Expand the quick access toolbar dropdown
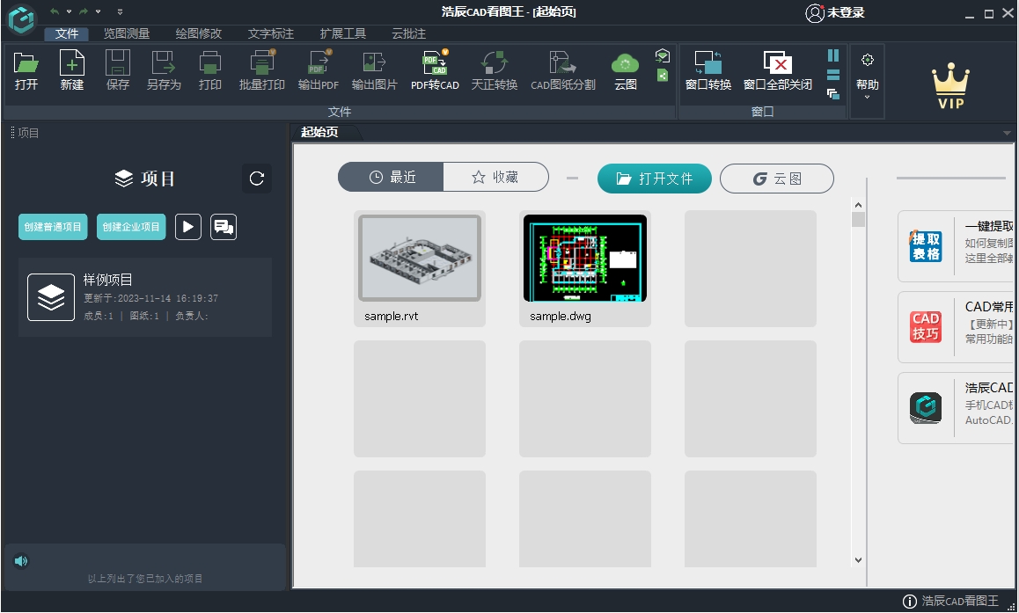 (120, 11)
